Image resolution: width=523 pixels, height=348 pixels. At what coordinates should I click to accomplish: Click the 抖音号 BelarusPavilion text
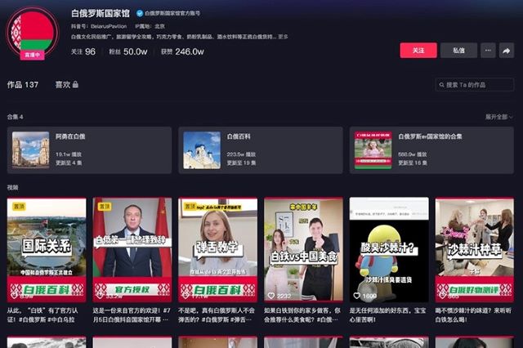(99, 26)
